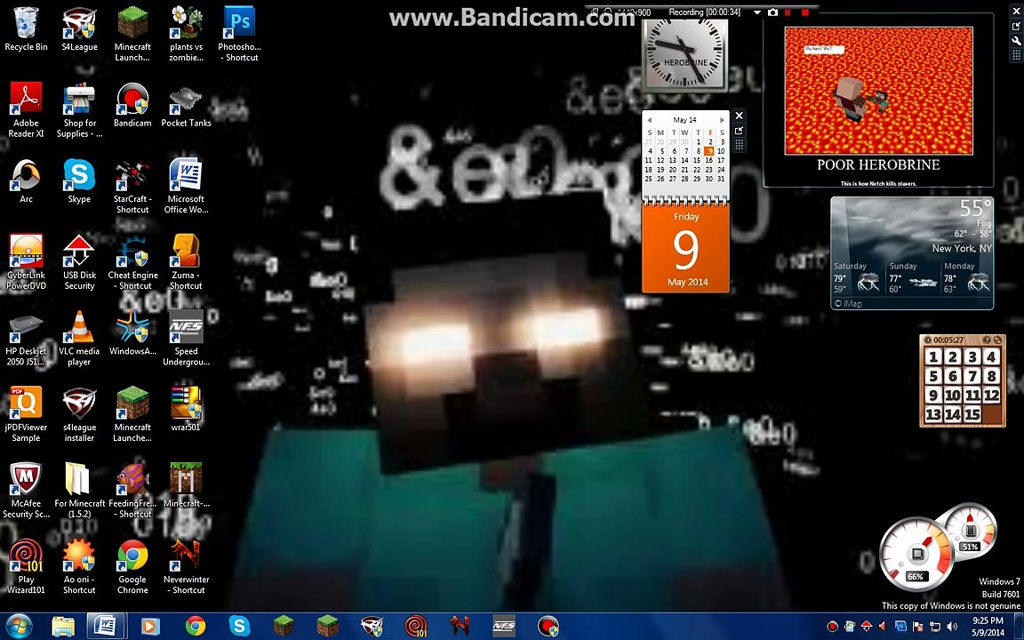Capture screenshot with Bandicam camera icon

pyautogui.click(x=772, y=12)
